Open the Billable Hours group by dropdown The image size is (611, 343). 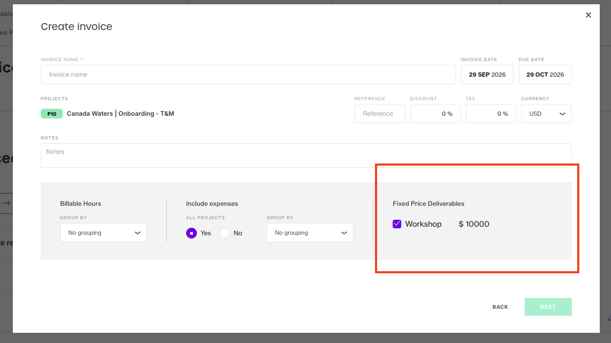[x=103, y=233]
